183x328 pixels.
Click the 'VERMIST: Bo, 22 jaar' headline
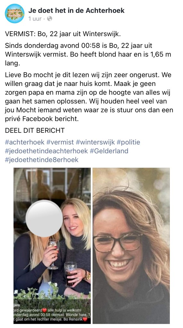[63, 34]
